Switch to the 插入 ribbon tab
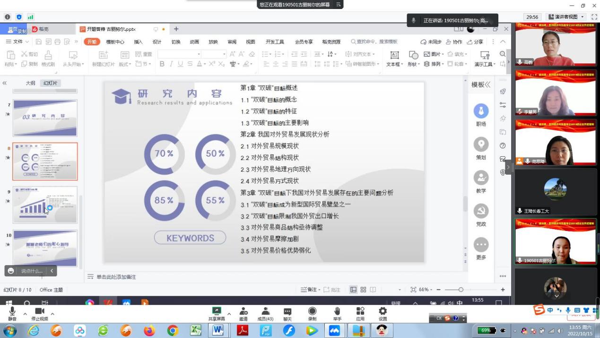This screenshot has height=338, width=600. 138,42
